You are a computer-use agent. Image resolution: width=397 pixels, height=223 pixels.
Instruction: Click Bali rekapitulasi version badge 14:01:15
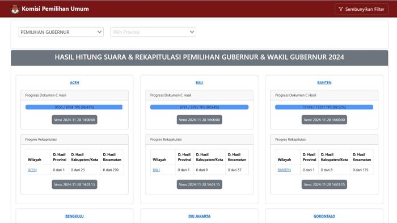tap(199, 184)
